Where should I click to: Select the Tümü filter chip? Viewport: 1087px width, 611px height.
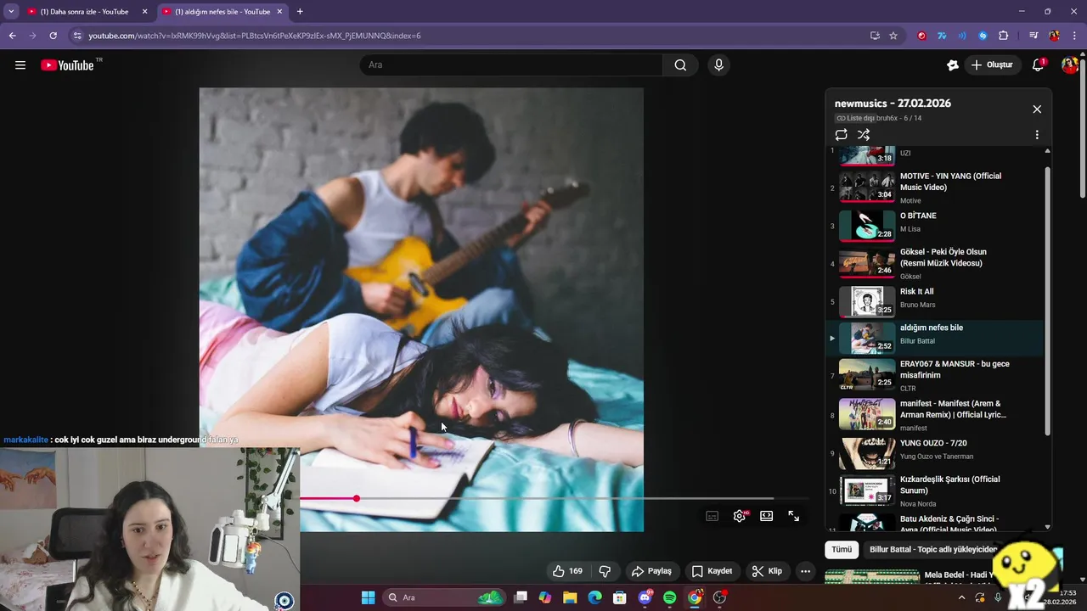[842, 549]
